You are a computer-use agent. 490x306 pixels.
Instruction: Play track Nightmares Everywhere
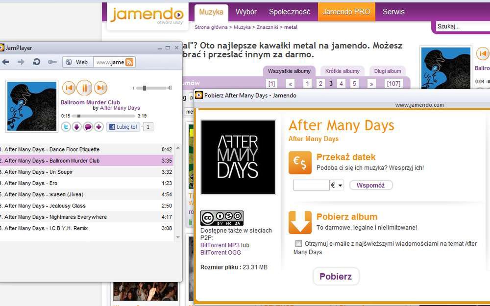point(87,217)
